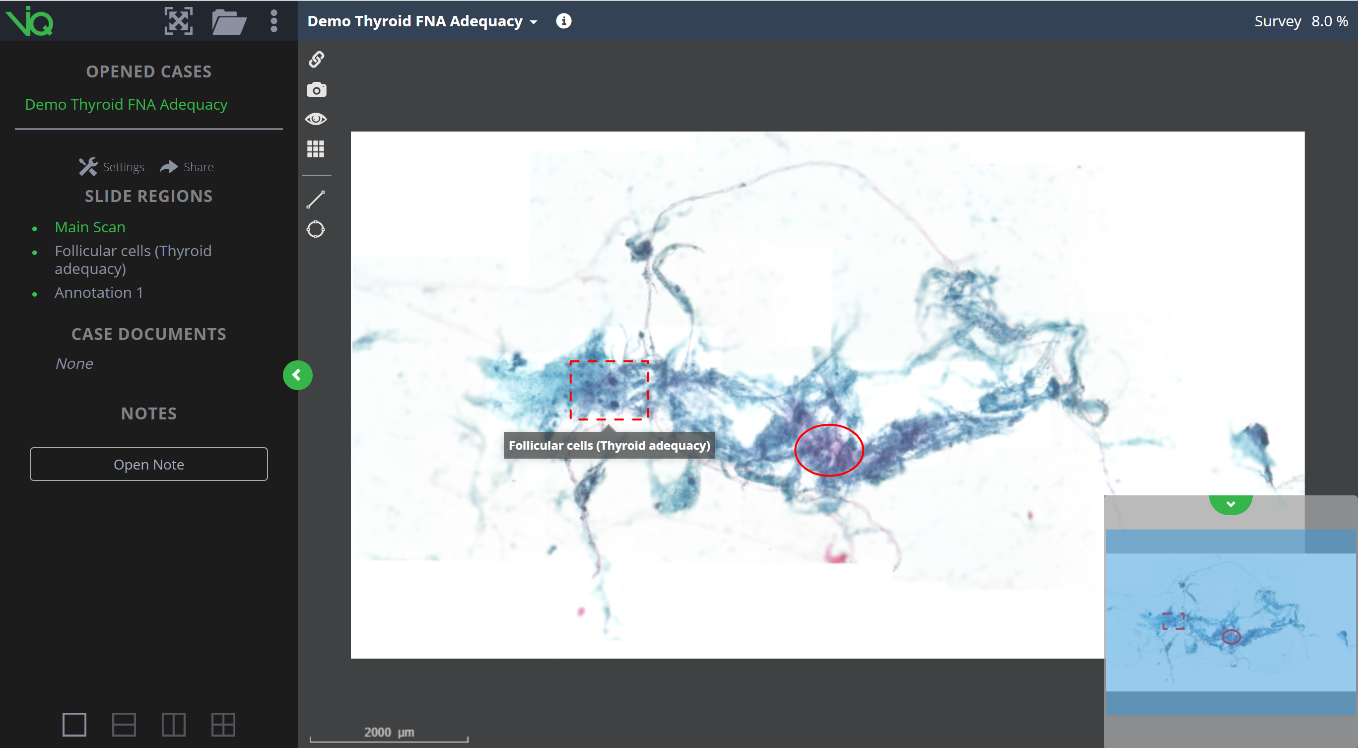Click the Share arrow option
The width and height of the screenshot is (1358, 748).
coord(187,167)
